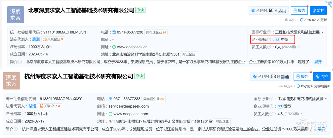The height and width of the screenshot is (138, 333).
Task: Click green shield icon beside www.deepseek.cn
Action: point(114,47)
